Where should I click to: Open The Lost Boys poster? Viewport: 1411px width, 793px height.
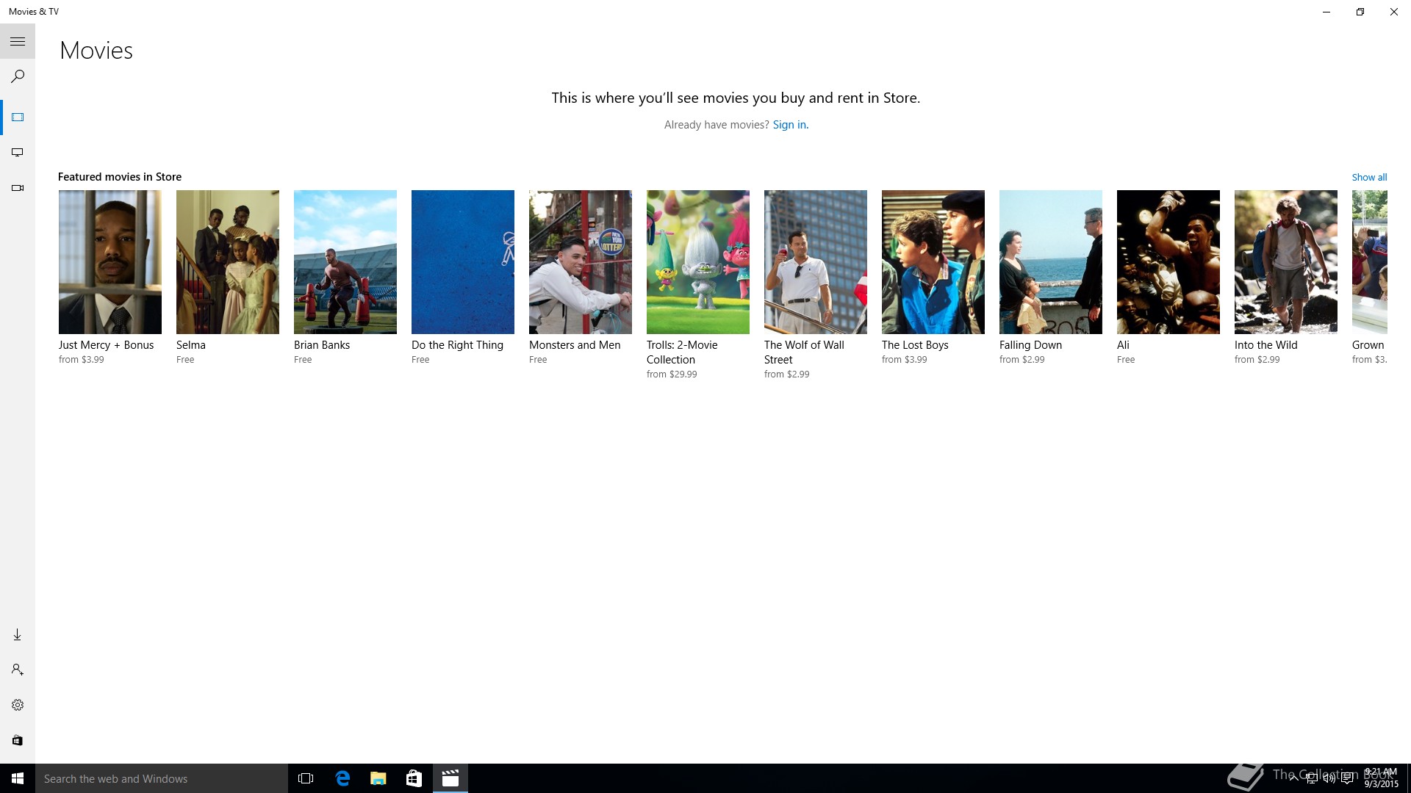[933, 262]
